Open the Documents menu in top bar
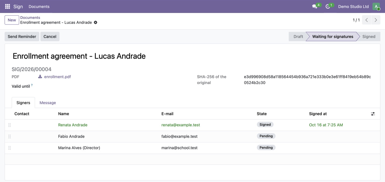The width and height of the screenshot is (385, 182). (39, 6)
